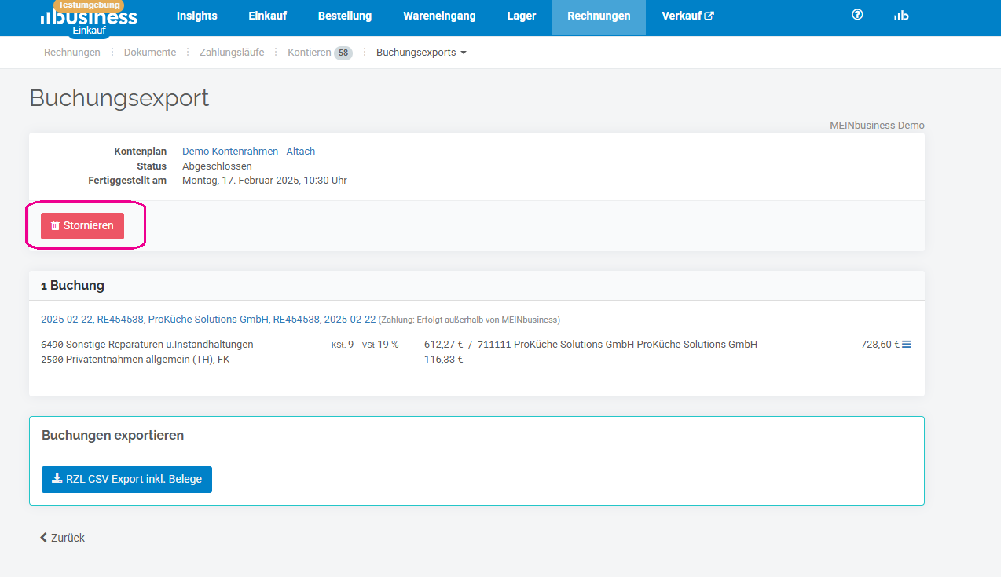Screen dimensions: 1001x577
Task: Click the Zahlung: Erfolgt außerhalb note
Action: [x=470, y=320]
